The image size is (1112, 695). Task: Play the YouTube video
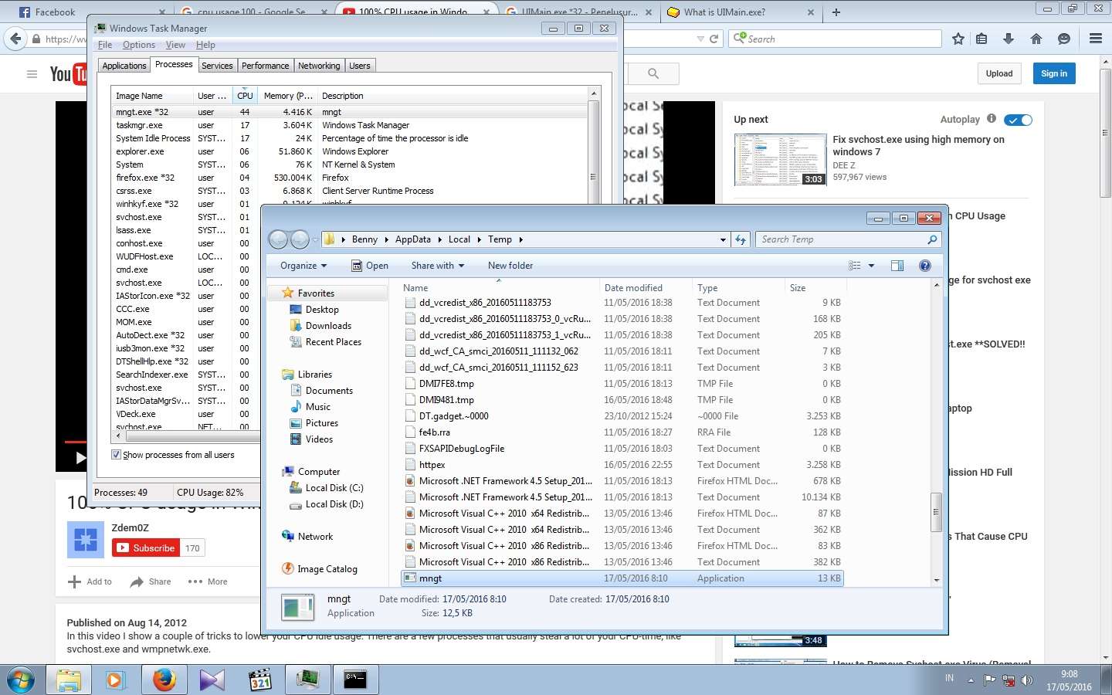(80, 458)
